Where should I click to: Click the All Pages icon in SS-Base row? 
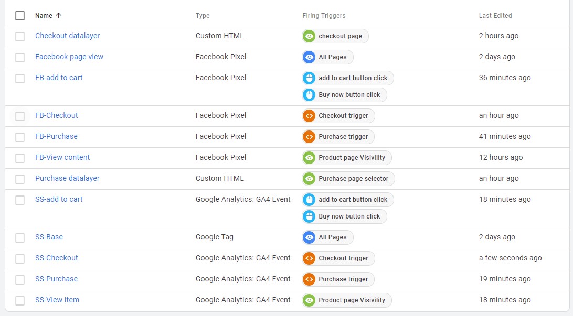tap(310, 237)
